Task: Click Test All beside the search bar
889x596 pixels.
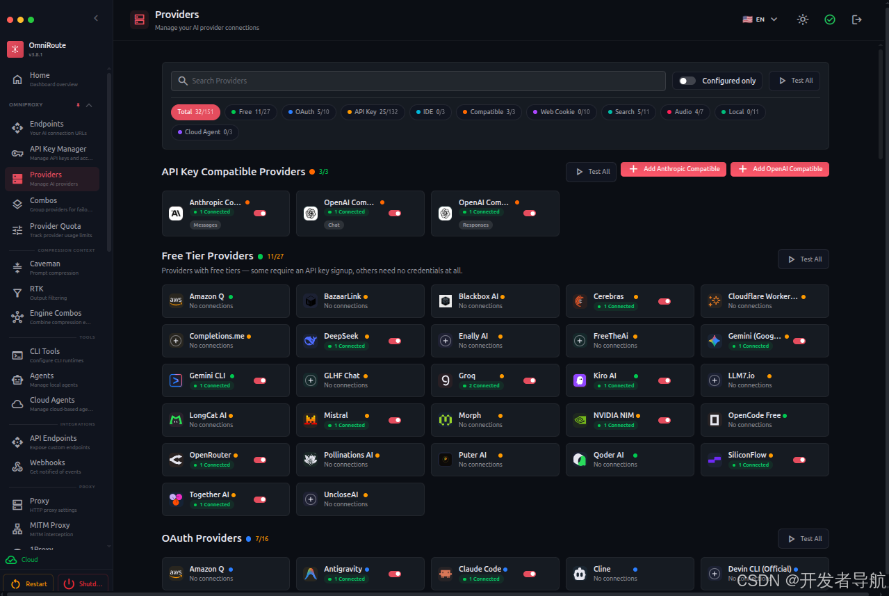Action: coord(794,81)
